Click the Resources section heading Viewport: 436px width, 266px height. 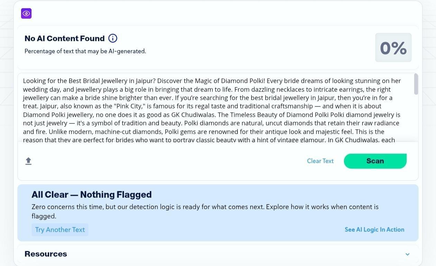click(x=46, y=254)
